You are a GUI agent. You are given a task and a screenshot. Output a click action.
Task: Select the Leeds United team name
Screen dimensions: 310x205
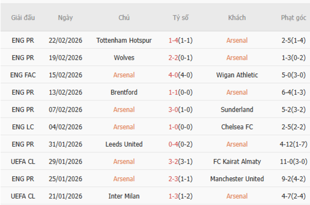pyautogui.click(x=124, y=144)
